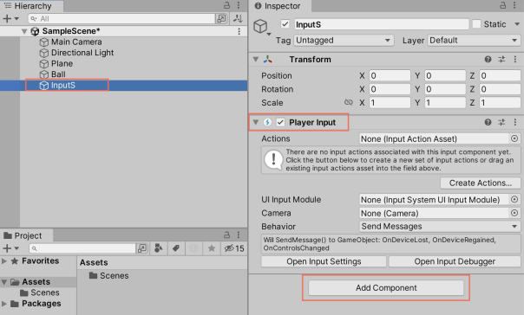
Task: Select Main Camera object
Action: (x=76, y=42)
